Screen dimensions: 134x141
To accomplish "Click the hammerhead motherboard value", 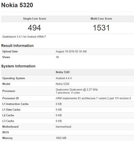I will click(63, 127).
